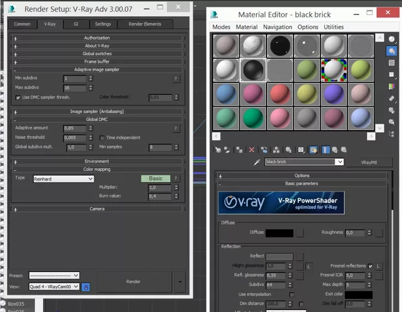Toggle Show End Result icon
The image size is (402, 312).
click(x=325, y=150)
